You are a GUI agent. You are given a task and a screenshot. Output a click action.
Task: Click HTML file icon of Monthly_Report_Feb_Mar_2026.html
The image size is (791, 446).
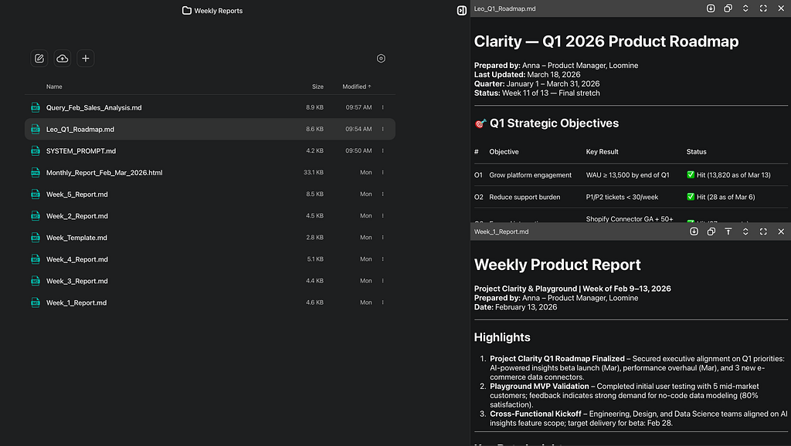click(x=36, y=172)
